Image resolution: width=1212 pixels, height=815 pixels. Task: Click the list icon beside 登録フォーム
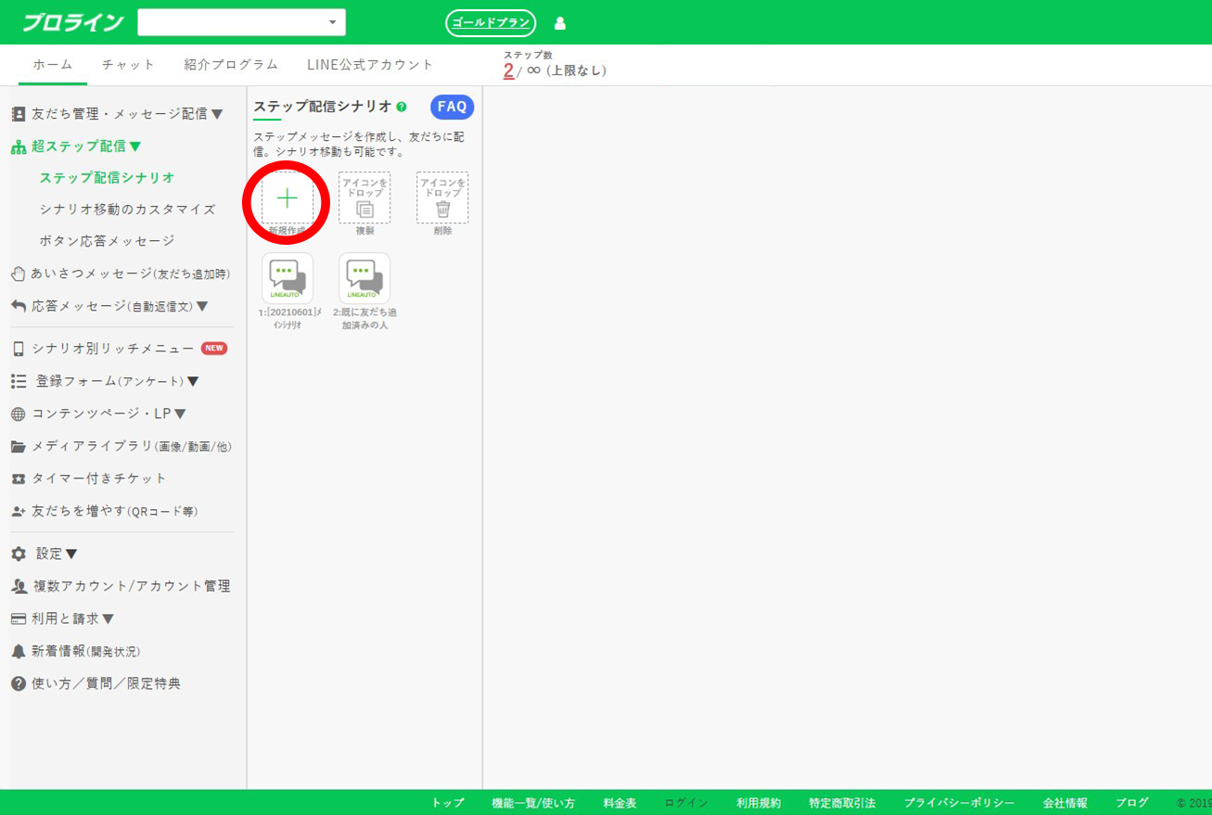[x=19, y=381]
